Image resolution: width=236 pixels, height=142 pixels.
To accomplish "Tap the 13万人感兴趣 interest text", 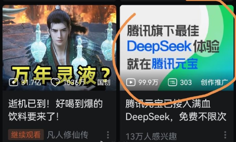I will pyautogui.click(x=151, y=136).
